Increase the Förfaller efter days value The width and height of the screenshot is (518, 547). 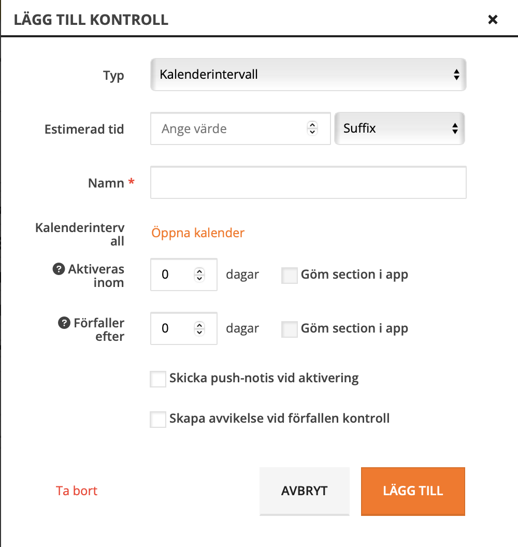coord(199,325)
